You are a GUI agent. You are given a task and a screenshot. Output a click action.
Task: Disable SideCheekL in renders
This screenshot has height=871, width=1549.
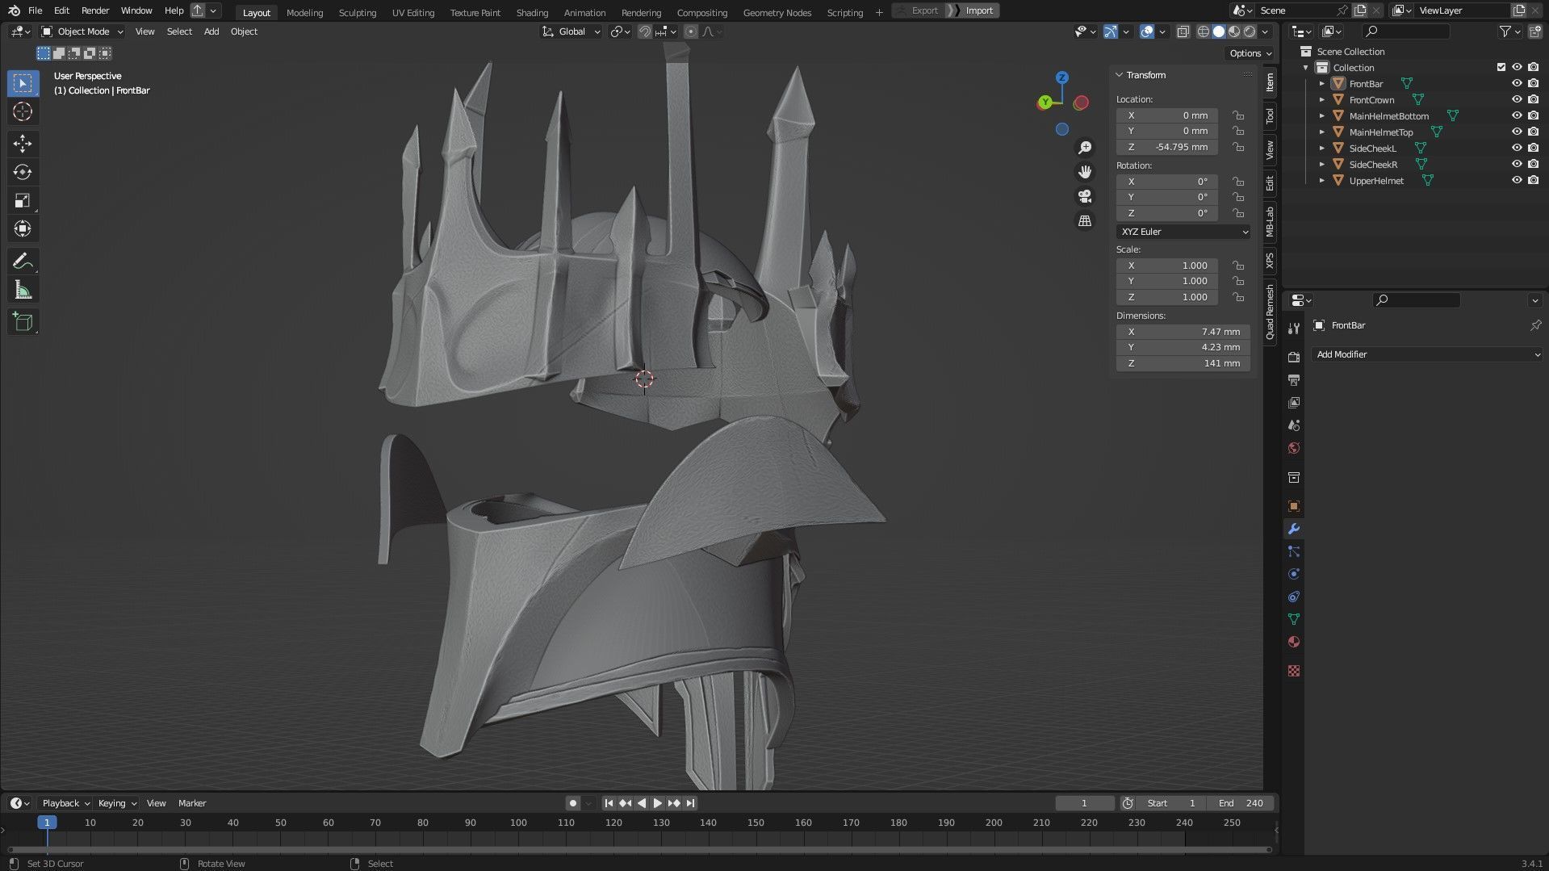click(x=1533, y=148)
